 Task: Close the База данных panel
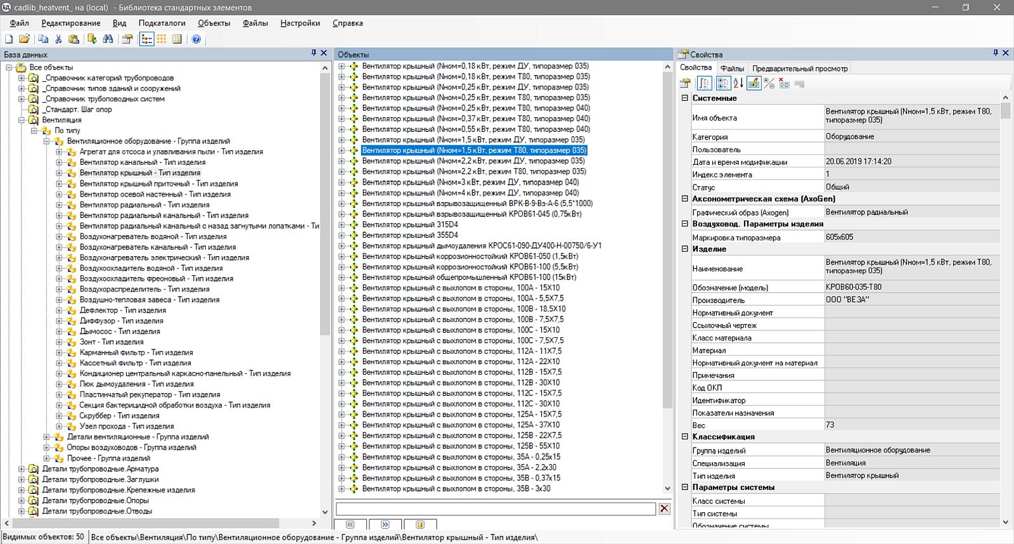[x=324, y=53]
